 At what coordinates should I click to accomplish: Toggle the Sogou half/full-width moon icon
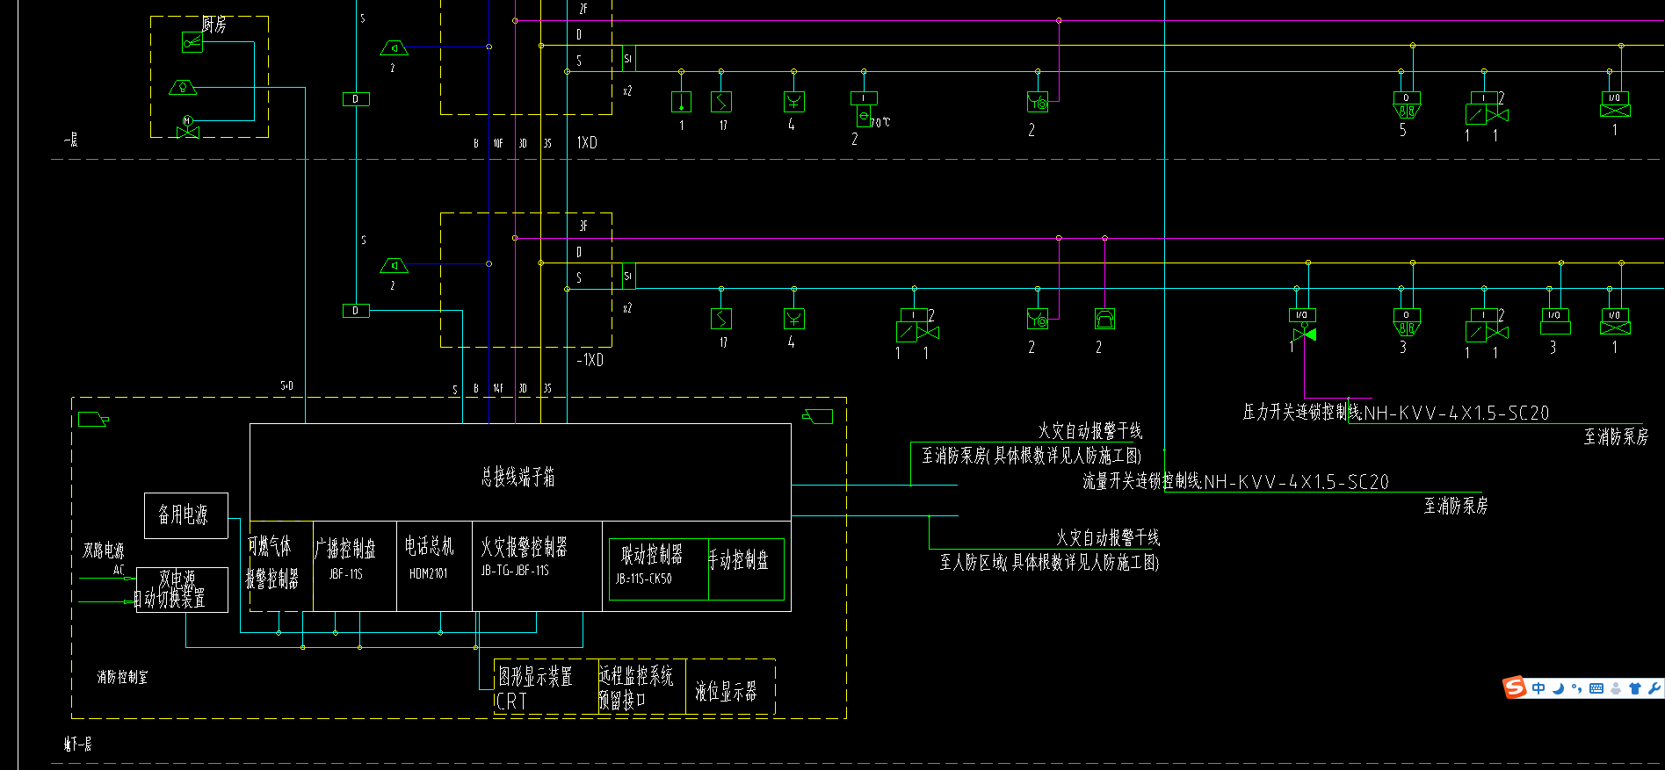(1558, 688)
